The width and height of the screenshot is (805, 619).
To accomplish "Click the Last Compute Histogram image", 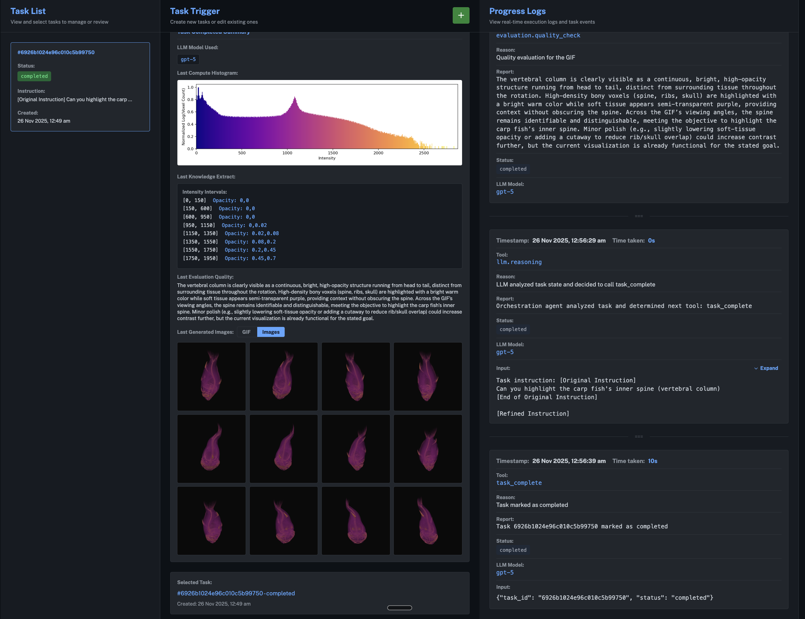I will 319,123.
